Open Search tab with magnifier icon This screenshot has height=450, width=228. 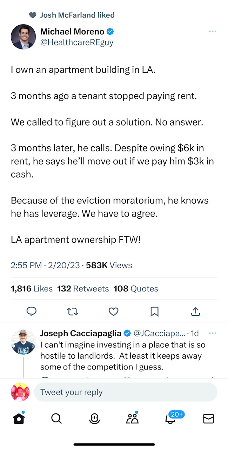click(x=56, y=418)
